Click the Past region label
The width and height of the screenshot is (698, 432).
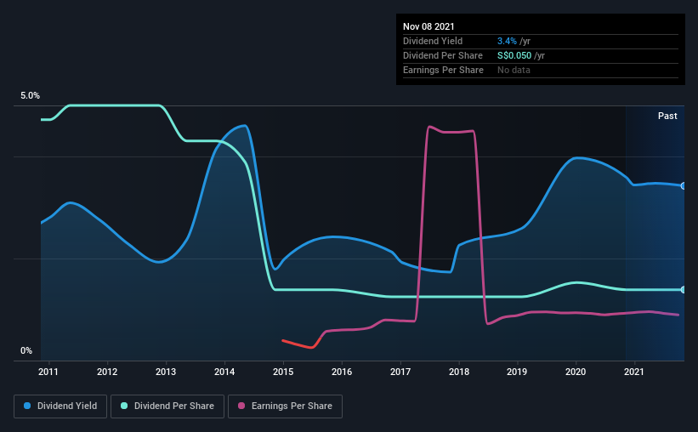click(667, 116)
